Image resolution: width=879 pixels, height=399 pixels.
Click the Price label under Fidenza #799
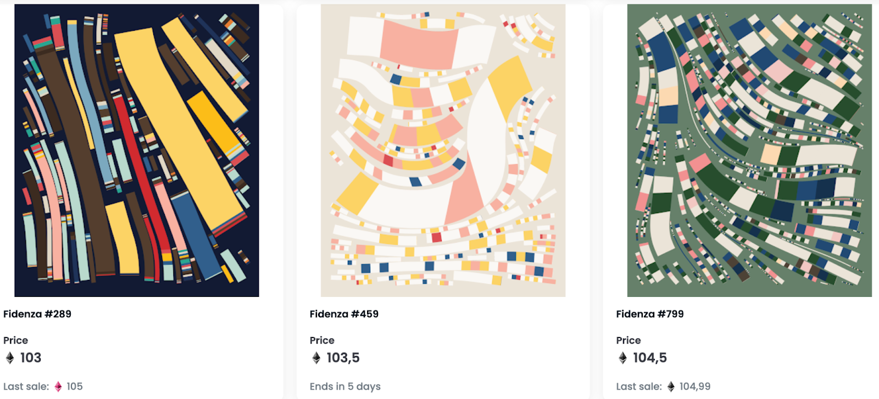[628, 340]
